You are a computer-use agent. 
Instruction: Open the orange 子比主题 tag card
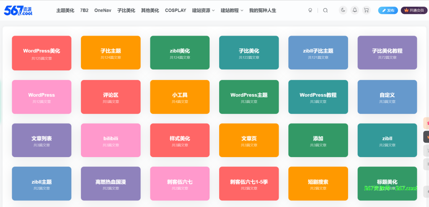coord(111,52)
